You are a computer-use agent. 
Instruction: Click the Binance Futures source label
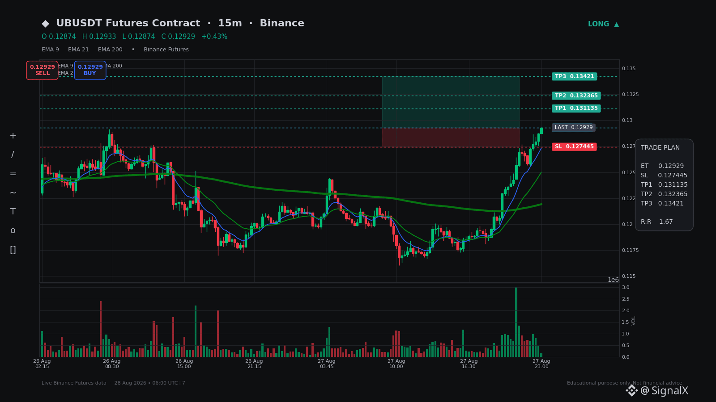[166, 50]
